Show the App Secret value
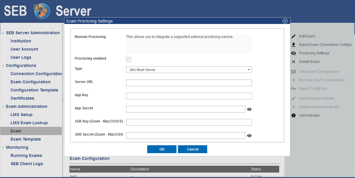This screenshot has width=355, height=178. (x=249, y=109)
